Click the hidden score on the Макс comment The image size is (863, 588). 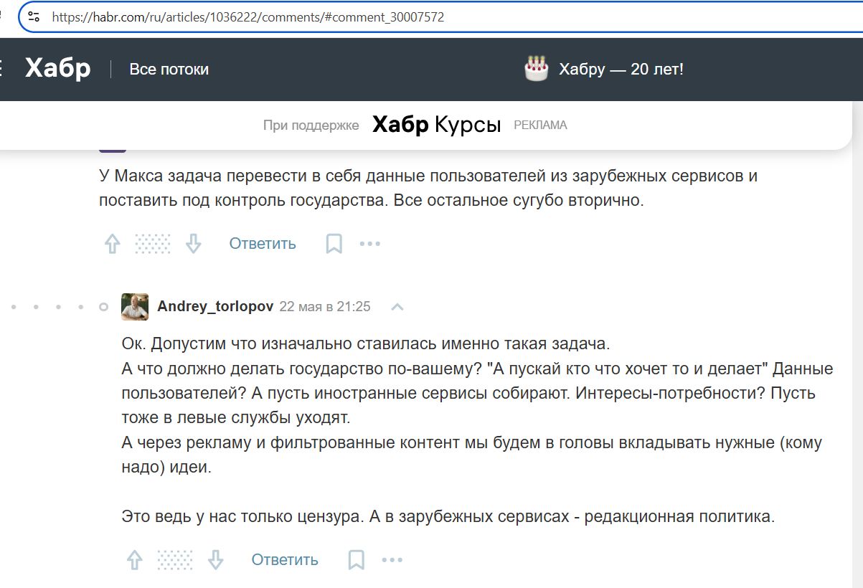[x=153, y=244]
